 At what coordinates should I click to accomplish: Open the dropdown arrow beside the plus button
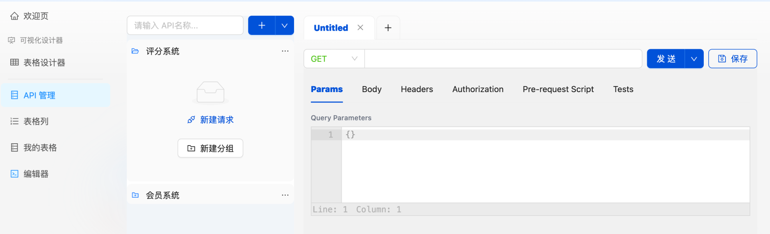[285, 26]
